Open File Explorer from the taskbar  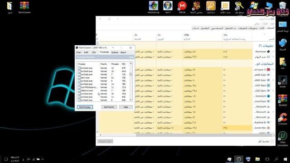[258, 159]
